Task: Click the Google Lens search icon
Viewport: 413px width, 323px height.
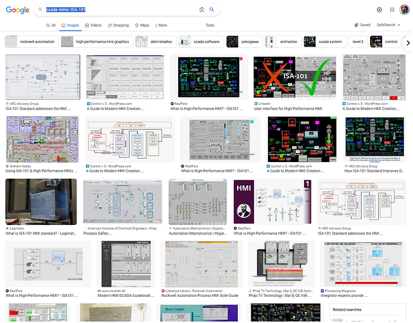Action: [x=202, y=9]
